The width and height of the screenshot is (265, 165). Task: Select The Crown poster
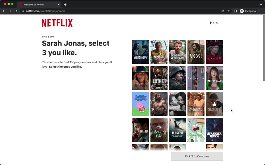pos(214,52)
